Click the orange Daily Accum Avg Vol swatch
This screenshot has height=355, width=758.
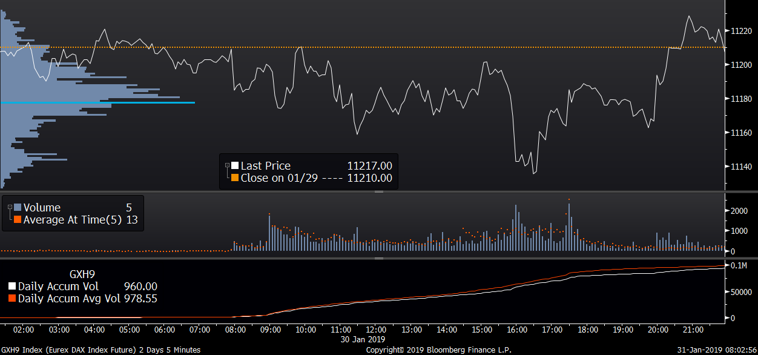point(12,299)
